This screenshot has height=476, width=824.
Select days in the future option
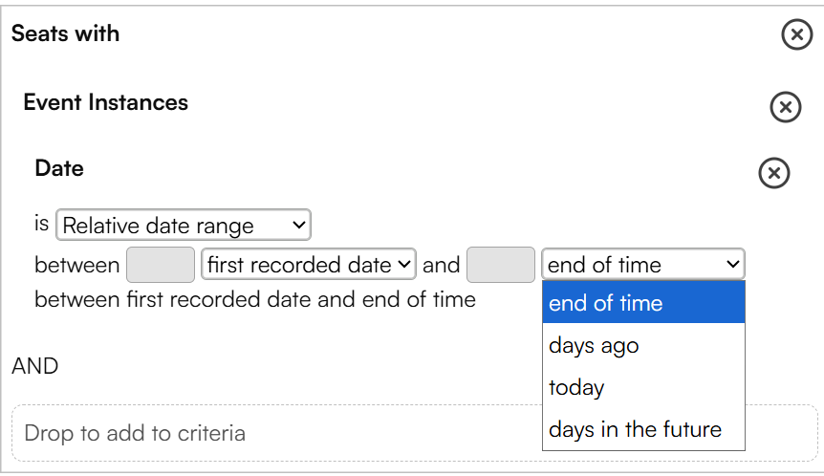[643, 429]
